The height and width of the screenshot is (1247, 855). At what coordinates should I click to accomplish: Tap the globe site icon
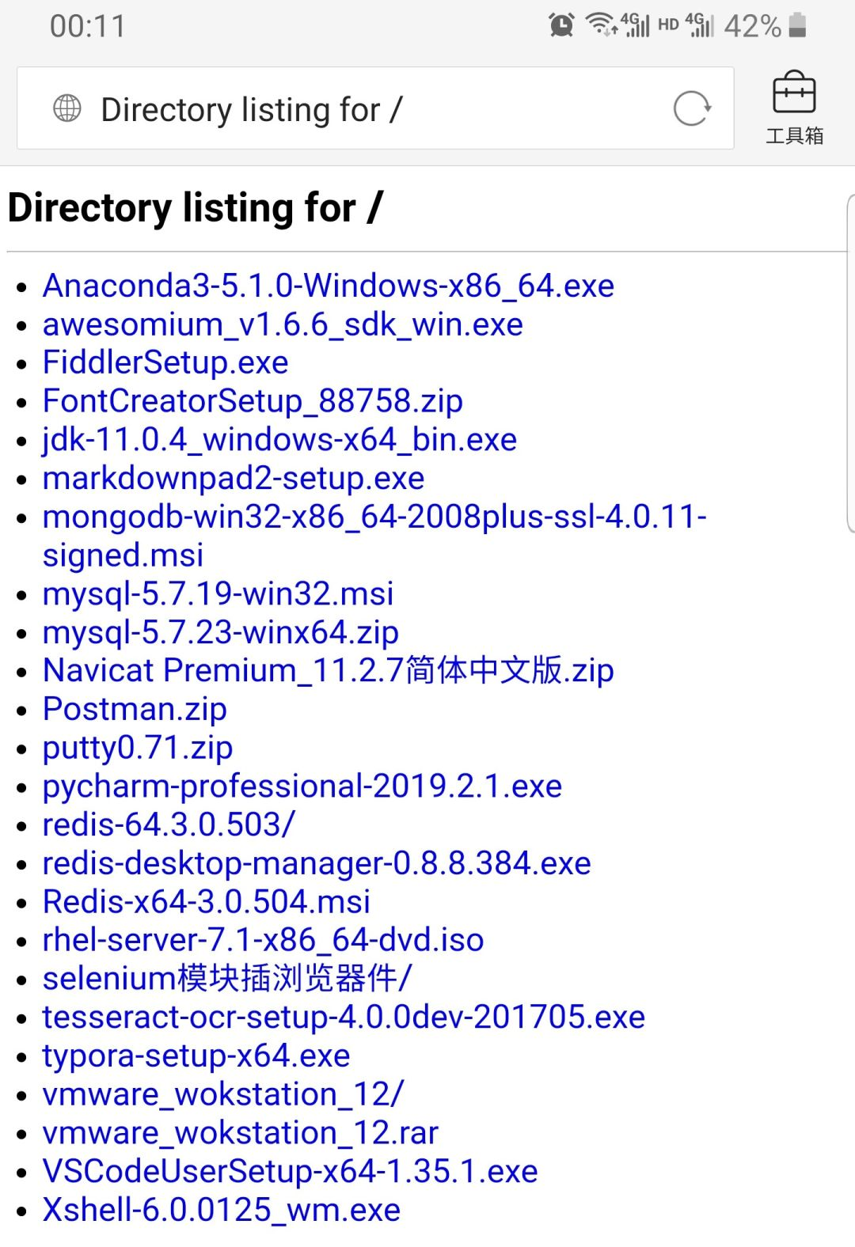pyautogui.click(x=67, y=108)
